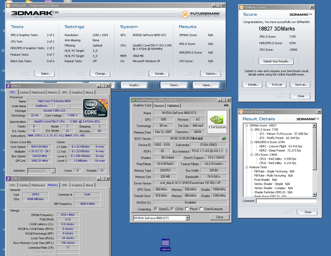
Task: Enable the DirectCompute checkbox
Action: point(201,209)
